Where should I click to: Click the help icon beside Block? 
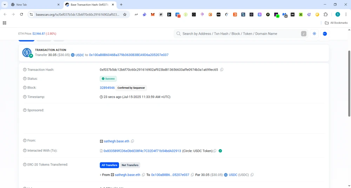pos(25,88)
